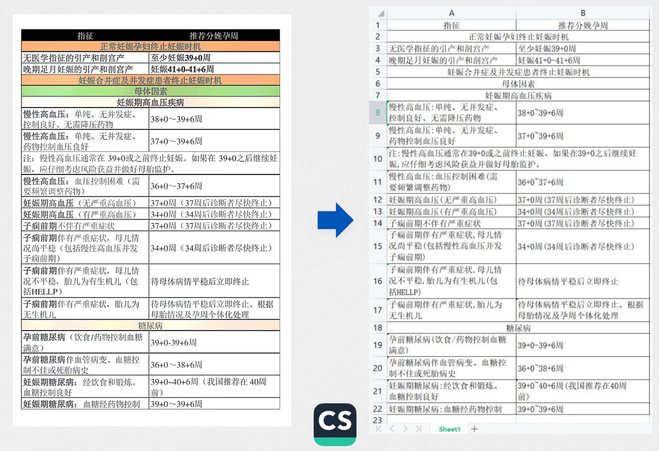Click spreadsheet cell A16 mentioning '包括HELLP'

[x=452, y=282]
